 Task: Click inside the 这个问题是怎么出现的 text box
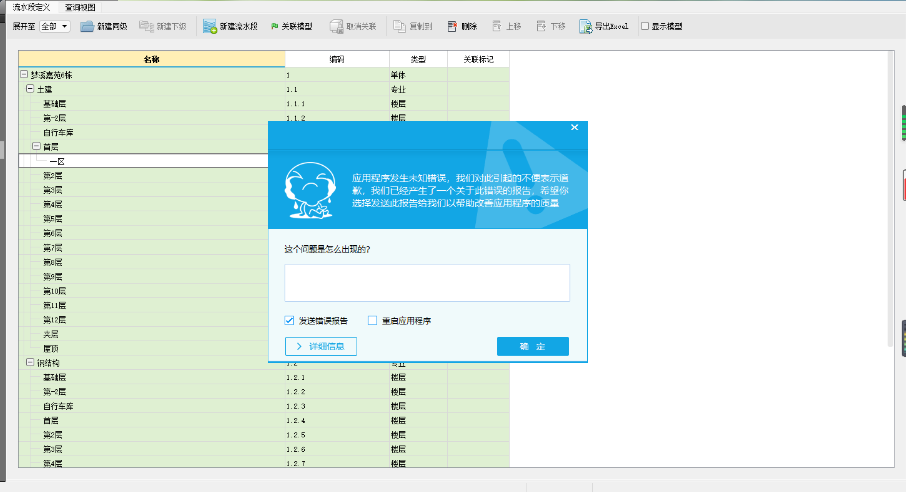click(x=427, y=283)
